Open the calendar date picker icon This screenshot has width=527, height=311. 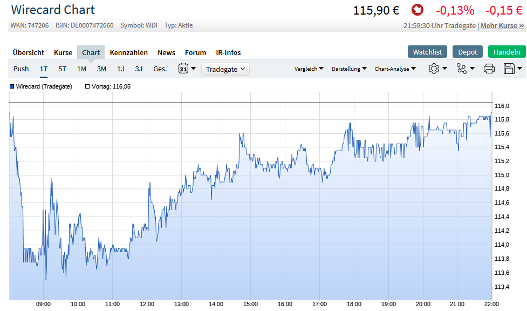(183, 69)
